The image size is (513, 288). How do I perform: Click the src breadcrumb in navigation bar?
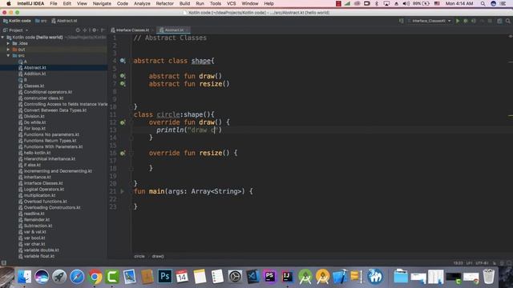click(41, 21)
